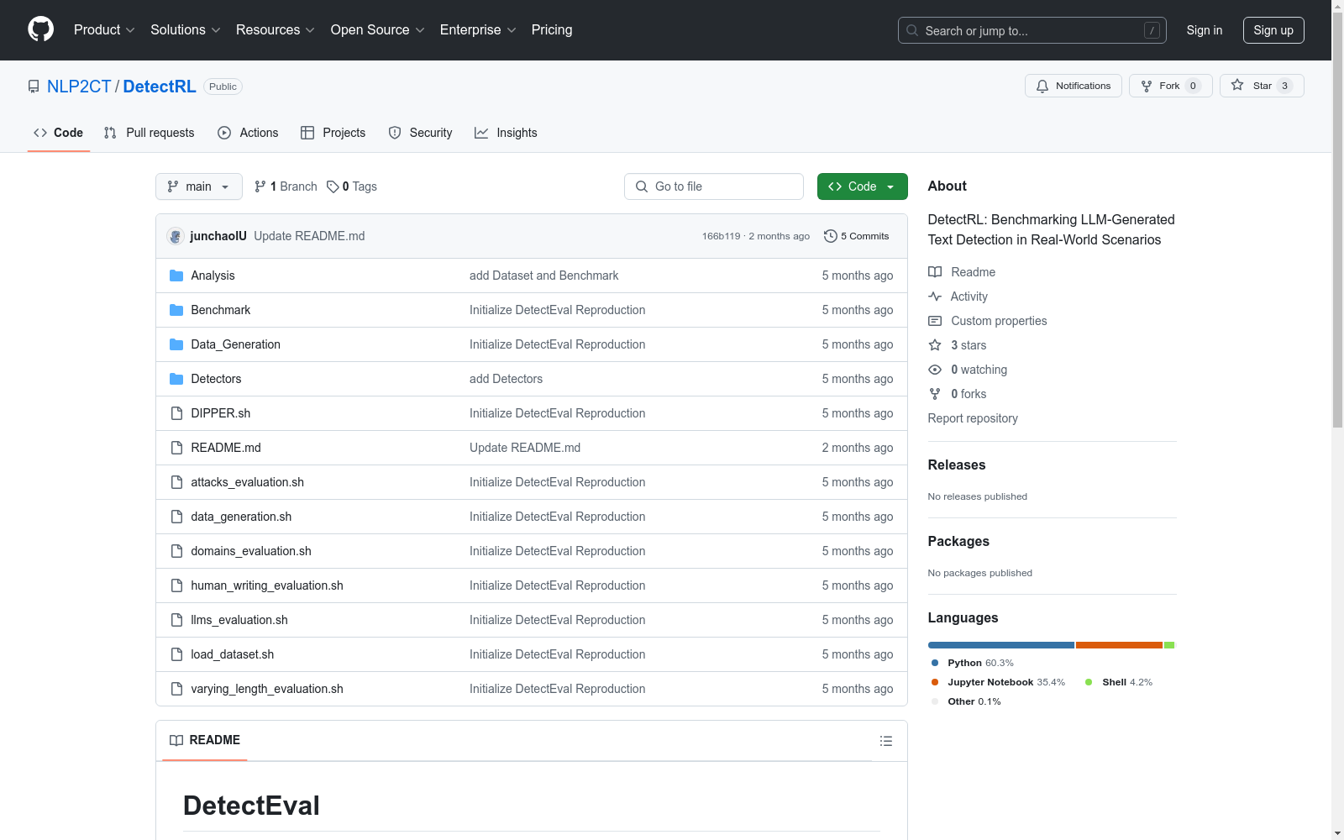The width and height of the screenshot is (1344, 840).
Task: Click the Jupyter Notebook language bar segment
Action: 1119,645
